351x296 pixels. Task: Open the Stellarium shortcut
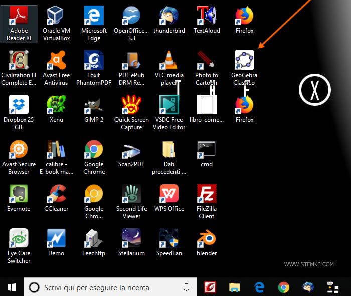tap(131, 242)
